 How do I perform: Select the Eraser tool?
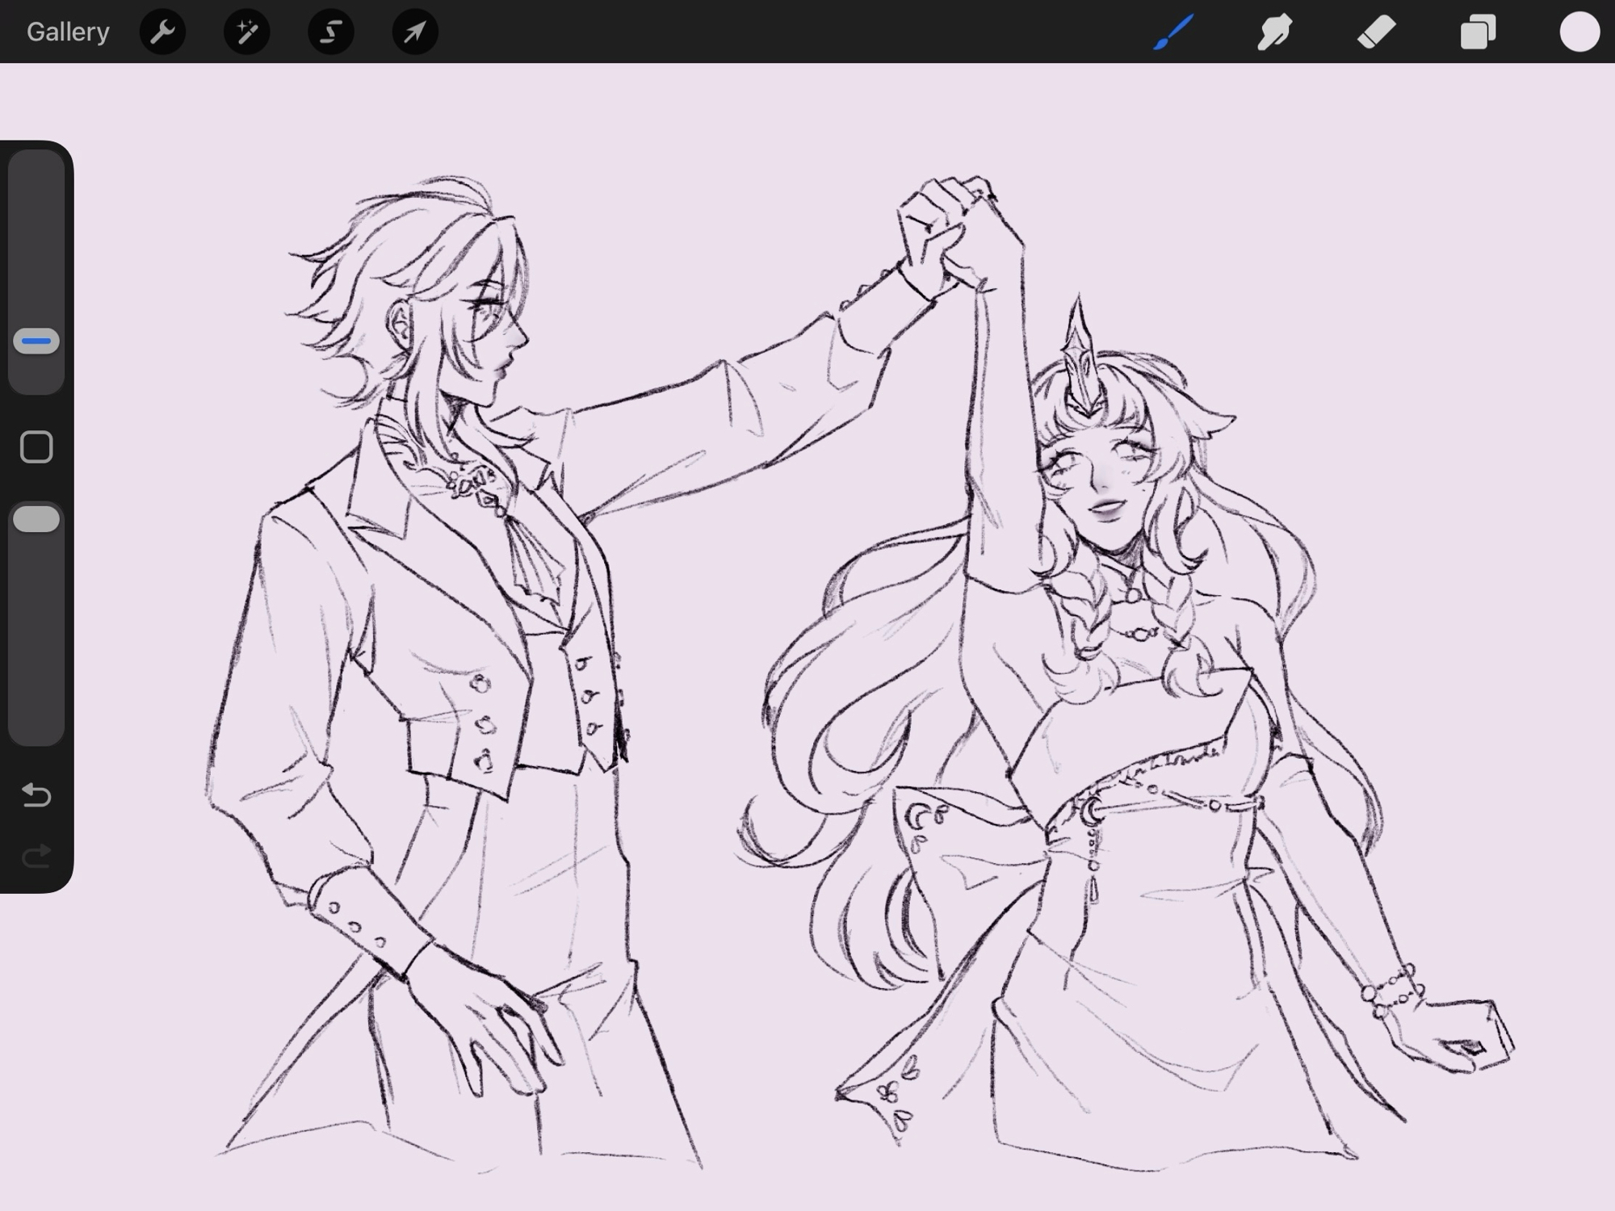[x=1376, y=32]
